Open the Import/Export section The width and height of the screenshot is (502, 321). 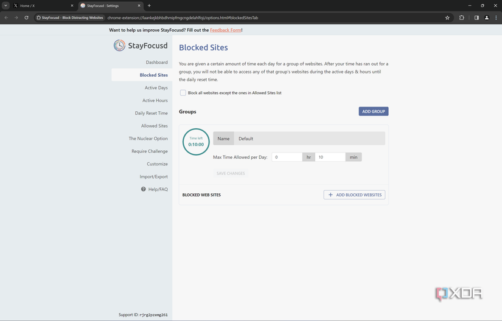[153, 176]
